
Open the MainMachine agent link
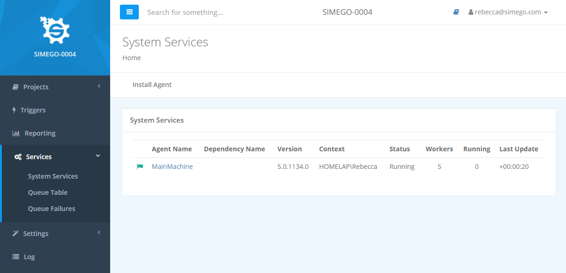pyautogui.click(x=172, y=167)
